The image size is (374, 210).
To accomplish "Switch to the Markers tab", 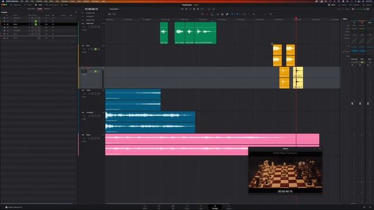I will pos(47,9).
